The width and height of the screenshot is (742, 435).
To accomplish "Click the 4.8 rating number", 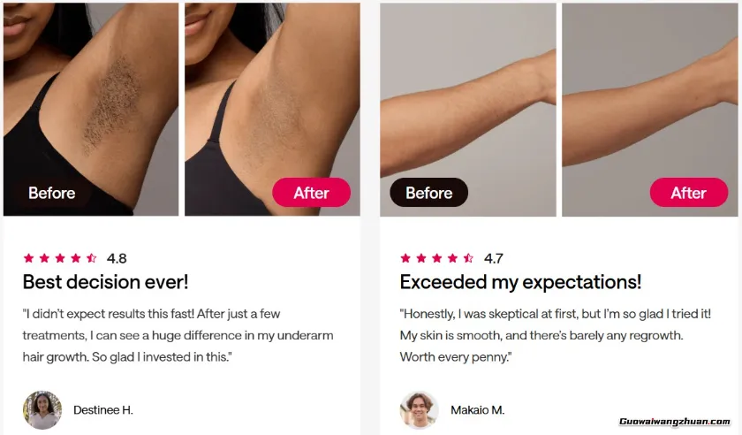I will pyautogui.click(x=117, y=258).
